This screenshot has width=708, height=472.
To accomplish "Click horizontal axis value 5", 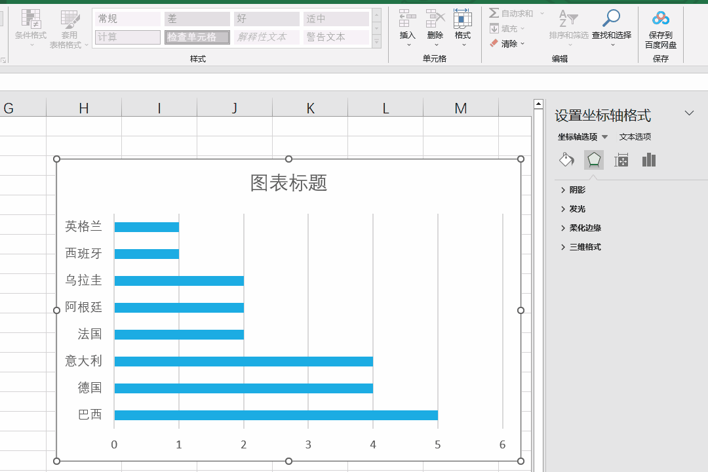I will [x=437, y=444].
